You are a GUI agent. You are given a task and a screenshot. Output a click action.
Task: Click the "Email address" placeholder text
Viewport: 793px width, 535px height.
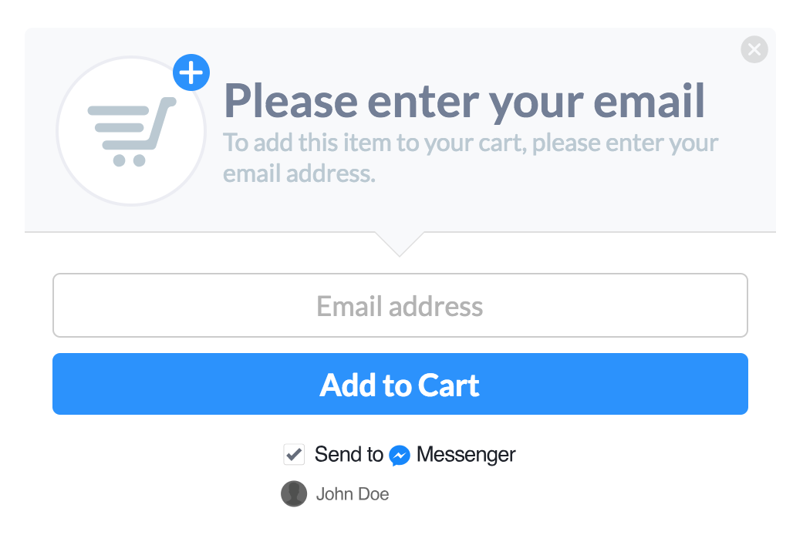tap(400, 306)
